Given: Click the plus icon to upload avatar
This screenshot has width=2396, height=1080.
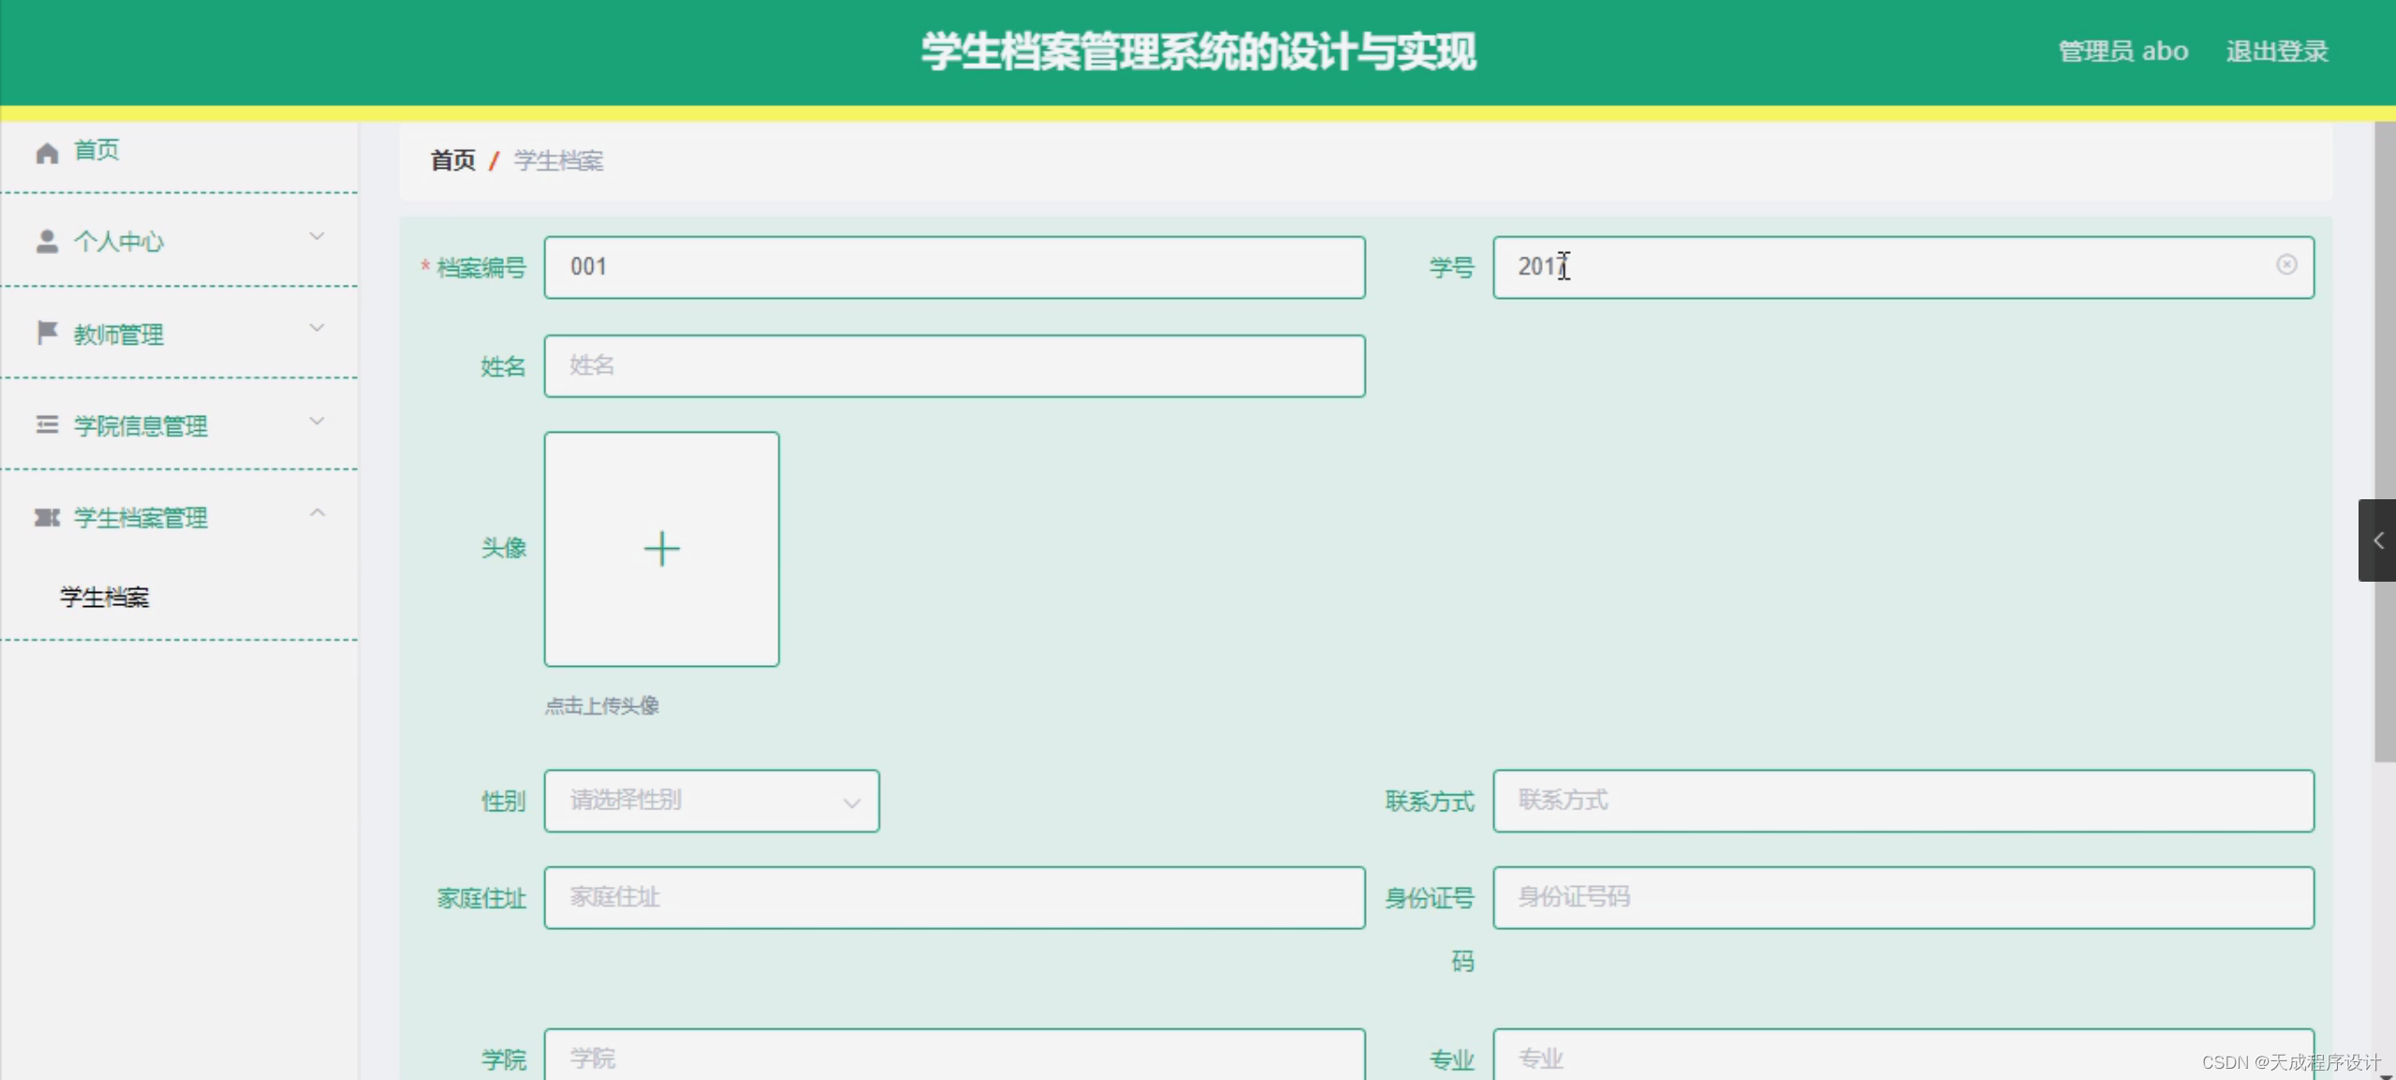Looking at the screenshot, I should [661, 549].
